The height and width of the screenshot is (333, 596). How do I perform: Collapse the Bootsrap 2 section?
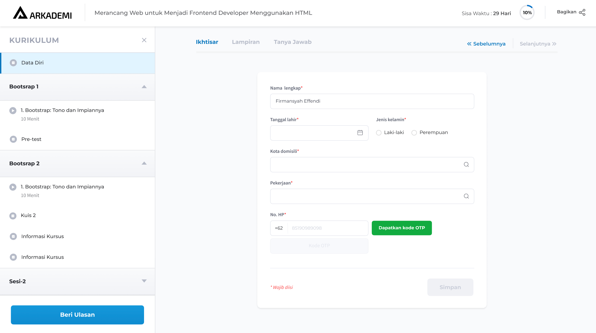click(144, 163)
